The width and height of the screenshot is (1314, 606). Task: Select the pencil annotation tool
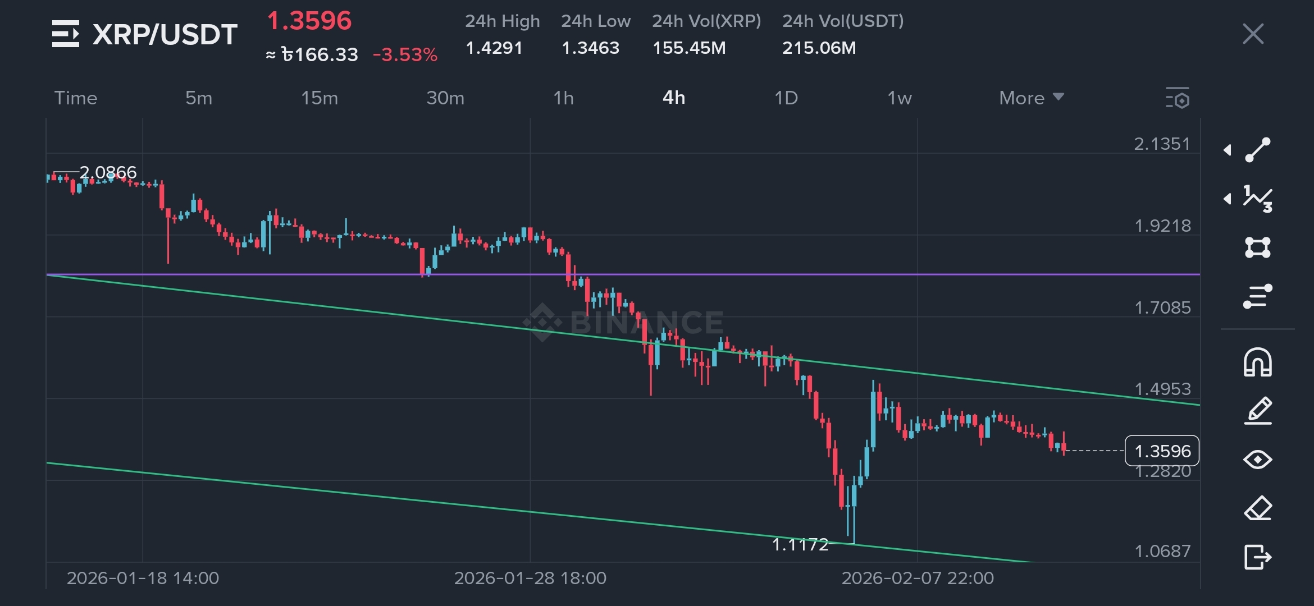click(x=1258, y=411)
